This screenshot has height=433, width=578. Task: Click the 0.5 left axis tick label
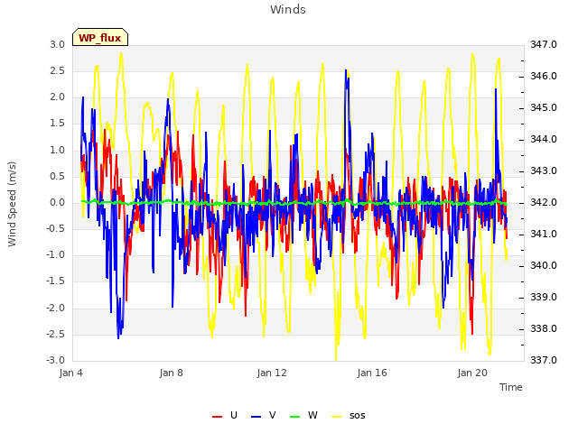(x=58, y=176)
